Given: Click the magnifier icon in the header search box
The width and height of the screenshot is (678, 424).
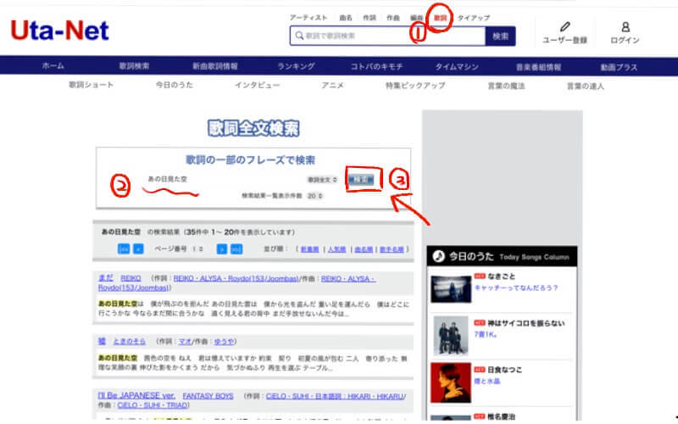Looking at the screenshot, I should click(299, 36).
